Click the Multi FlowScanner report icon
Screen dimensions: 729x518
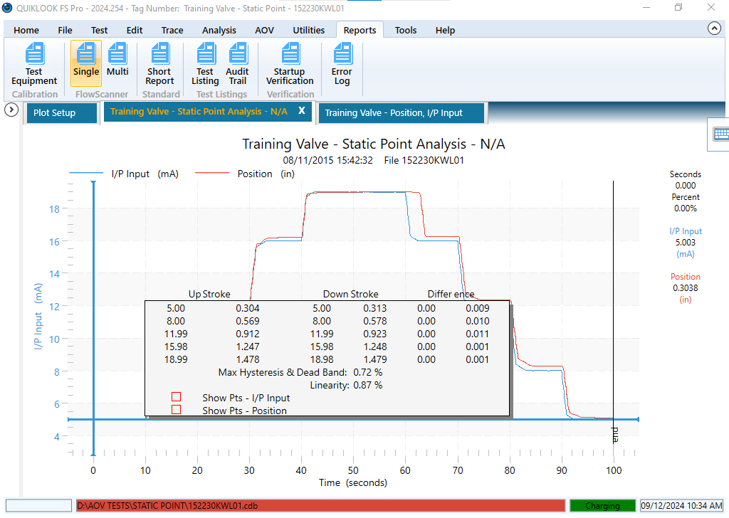point(117,62)
